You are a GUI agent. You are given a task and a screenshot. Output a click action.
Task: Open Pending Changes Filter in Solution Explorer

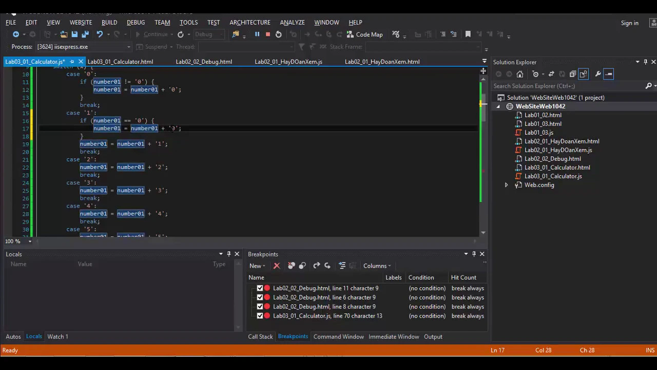pyautogui.click(x=535, y=74)
